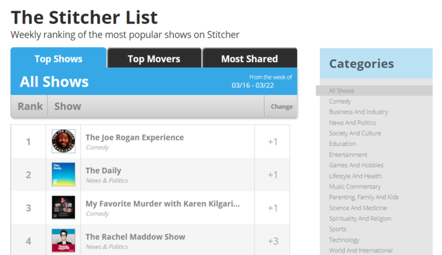Viewport: 442px width, 255px height.
Task: Open My Favorite Murder with Karen Kilgariff link
Action: 163,204
